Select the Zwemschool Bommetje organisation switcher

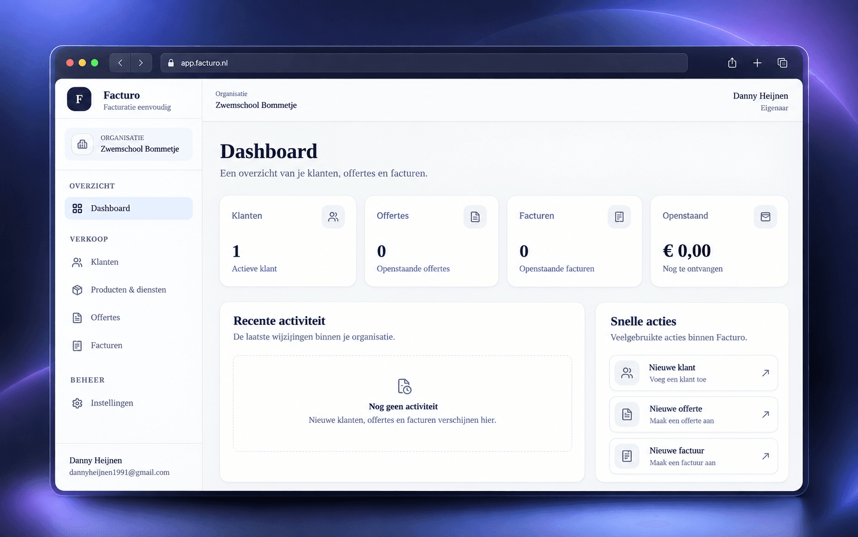coord(129,144)
